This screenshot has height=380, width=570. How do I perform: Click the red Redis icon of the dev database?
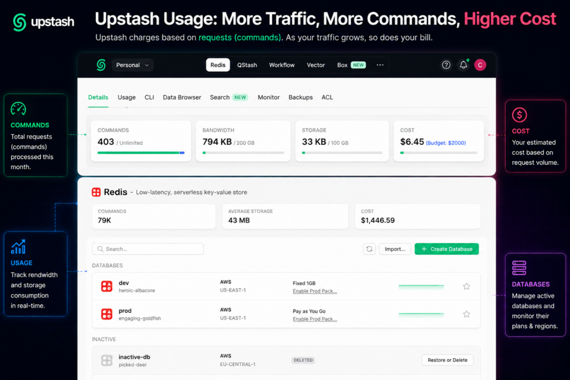pos(106,287)
